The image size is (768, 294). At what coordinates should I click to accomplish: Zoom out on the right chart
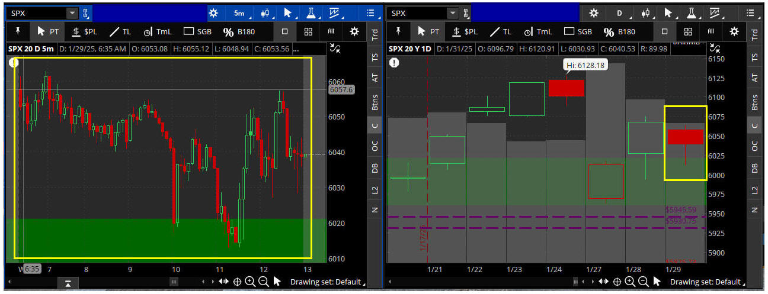click(x=643, y=282)
